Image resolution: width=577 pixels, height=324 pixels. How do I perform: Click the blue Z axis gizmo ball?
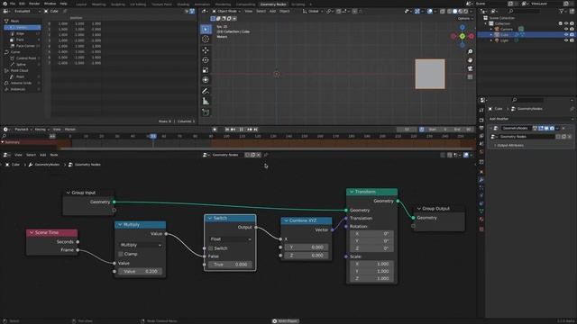pyautogui.click(x=463, y=27)
